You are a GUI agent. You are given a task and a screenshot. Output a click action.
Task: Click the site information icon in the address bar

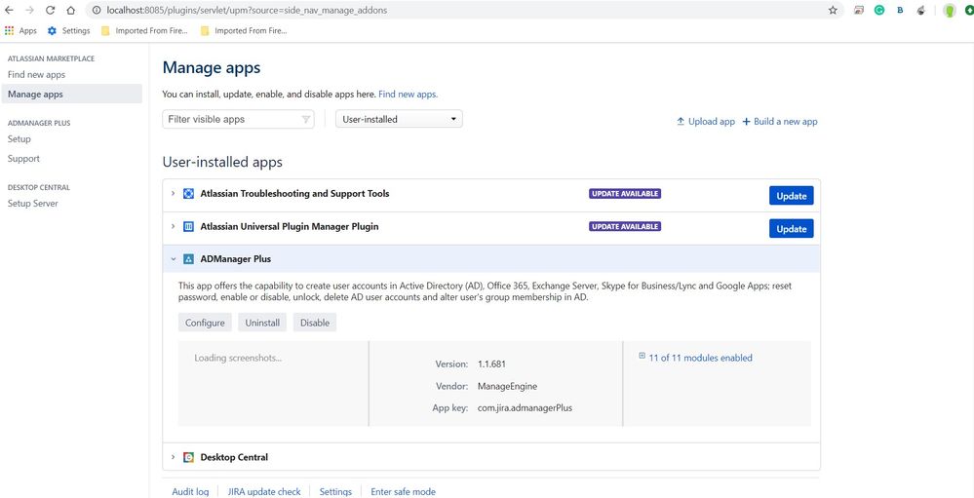97,10
